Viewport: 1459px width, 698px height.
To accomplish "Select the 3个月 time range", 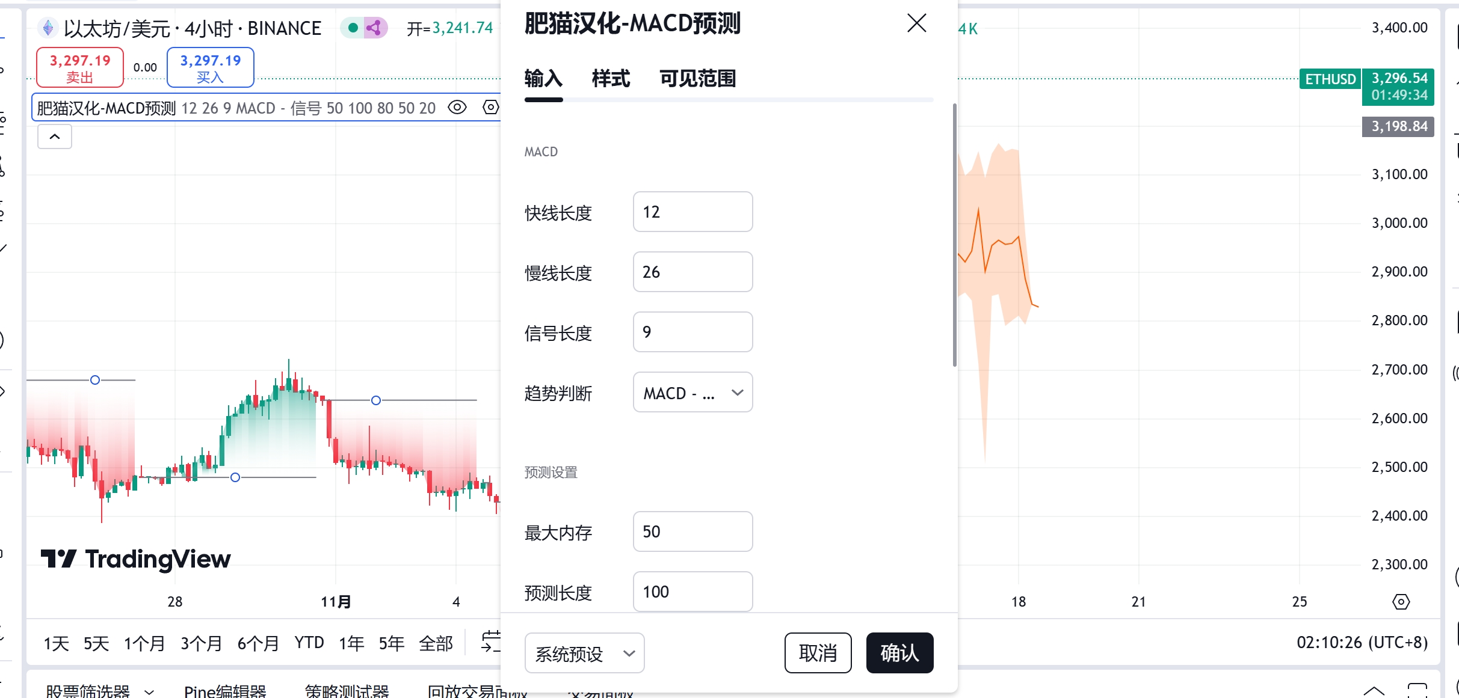I will point(201,643).
